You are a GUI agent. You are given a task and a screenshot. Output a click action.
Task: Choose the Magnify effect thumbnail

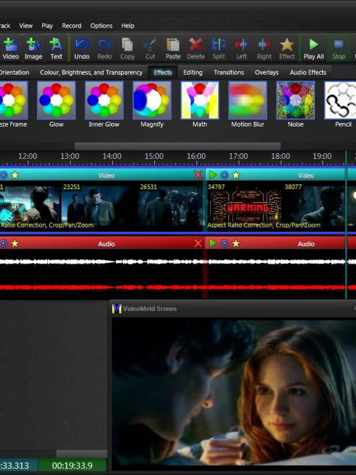[152, 100]
